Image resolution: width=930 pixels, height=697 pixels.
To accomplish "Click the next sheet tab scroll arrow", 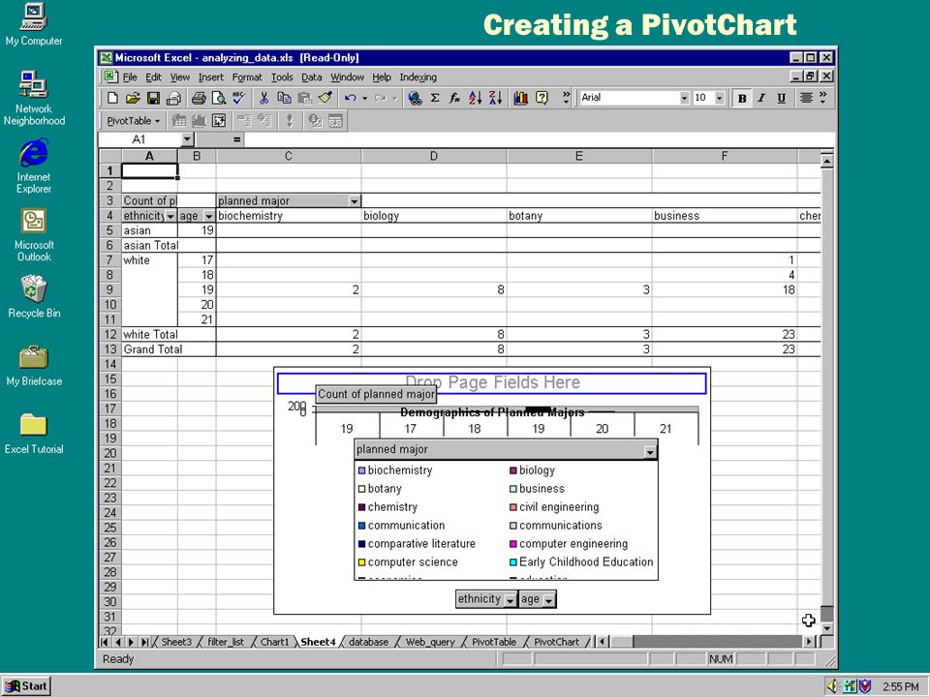I will (131, 642).
